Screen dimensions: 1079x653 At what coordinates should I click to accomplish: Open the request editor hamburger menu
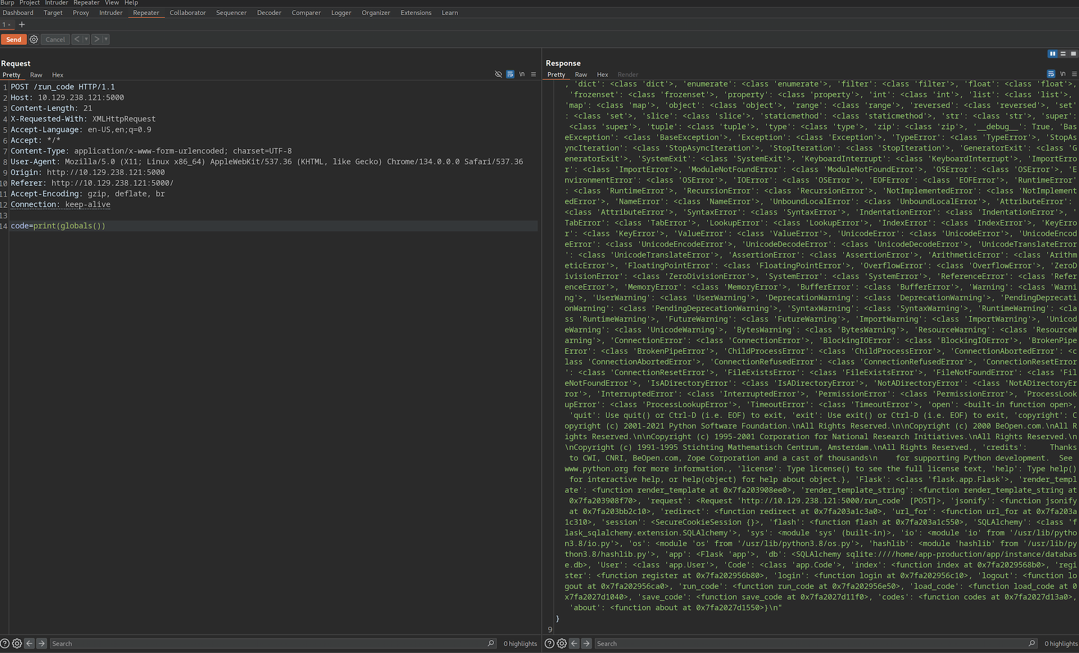click(533, 74)
